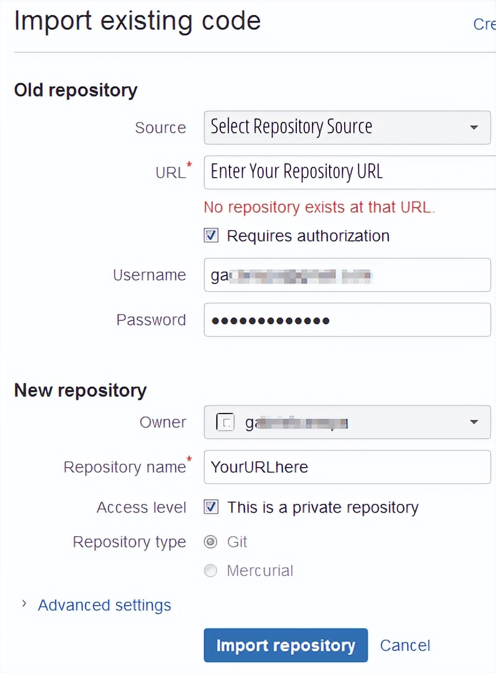Click inside the repository URL field

coord(345,171)
